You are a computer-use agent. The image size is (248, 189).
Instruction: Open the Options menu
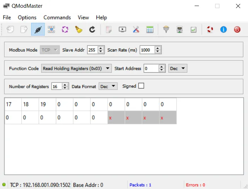click(x=27, y=17)
